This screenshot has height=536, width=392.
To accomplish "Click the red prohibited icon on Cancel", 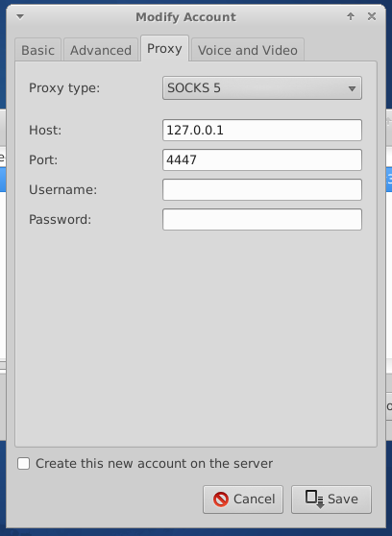I will point(221,499).
